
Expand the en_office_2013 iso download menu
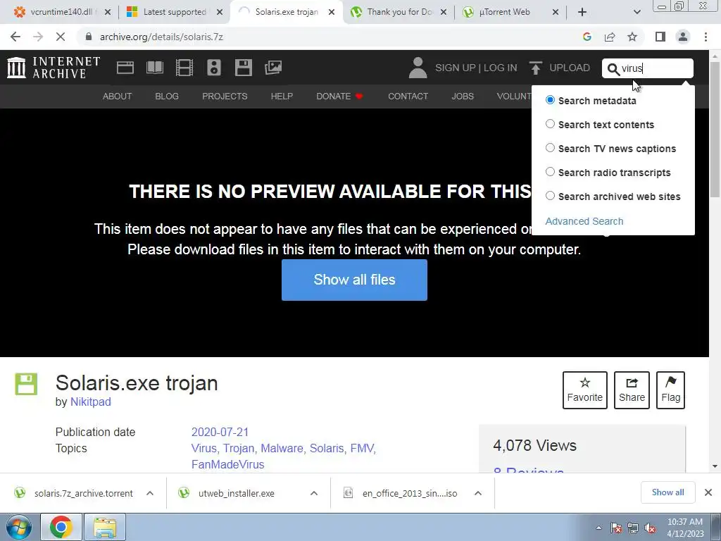(478, 493)
